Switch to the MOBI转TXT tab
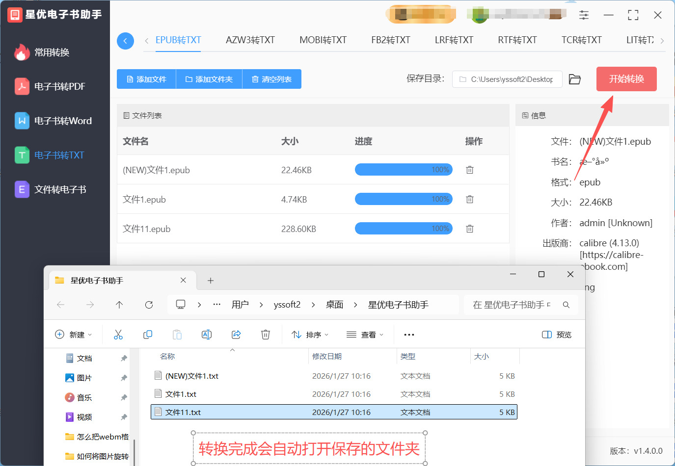Viewport: 675px width, 466px height. (x=323, y=40)
